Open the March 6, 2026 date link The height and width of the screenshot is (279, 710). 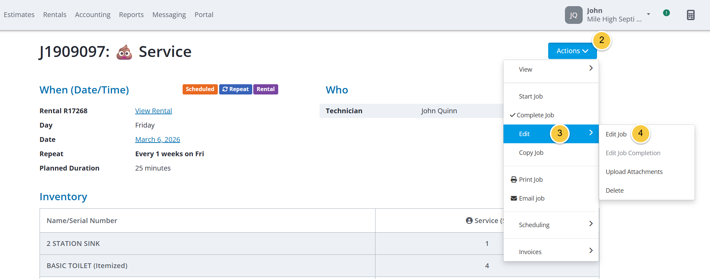(x=158, y=139)
